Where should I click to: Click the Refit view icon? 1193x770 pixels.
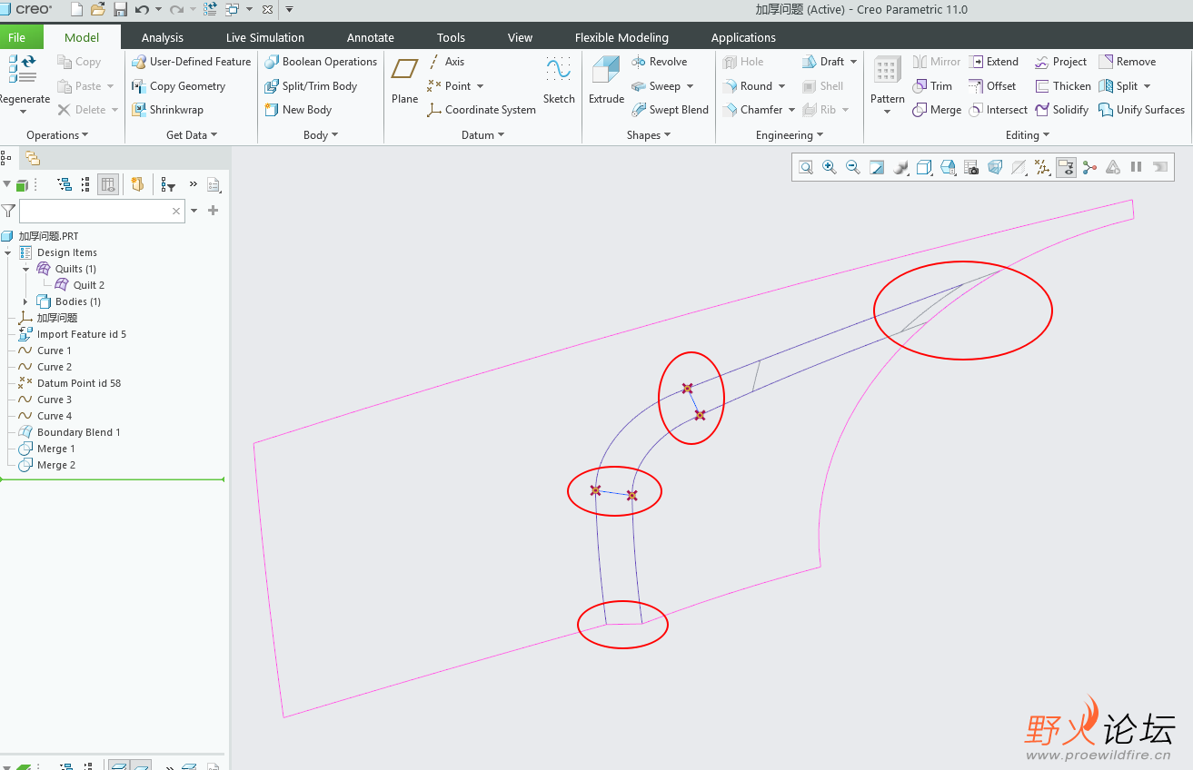click(x=806, y=167)
